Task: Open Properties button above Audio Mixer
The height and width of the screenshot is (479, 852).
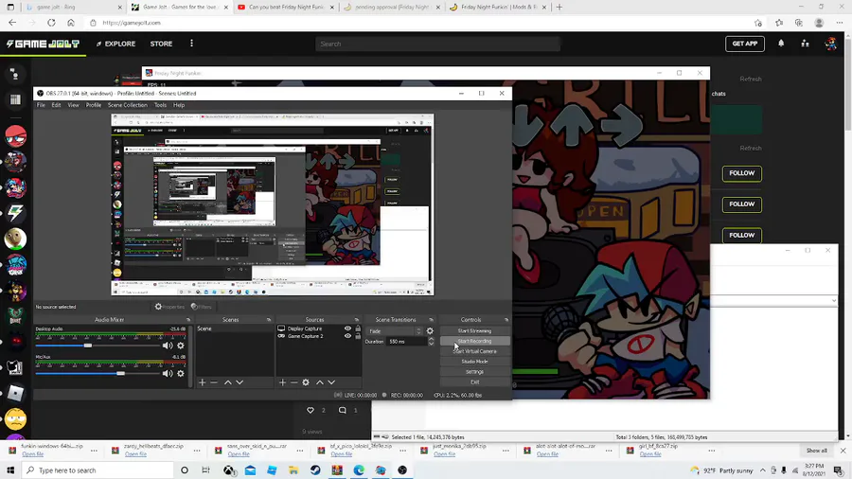Action: 169,307
